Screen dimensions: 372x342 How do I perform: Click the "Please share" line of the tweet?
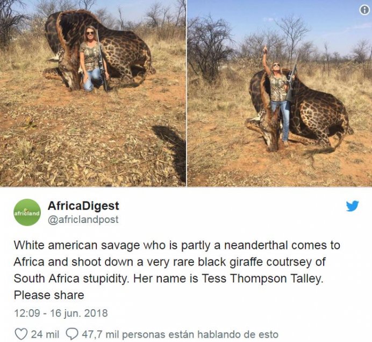(x=49, y=295)
